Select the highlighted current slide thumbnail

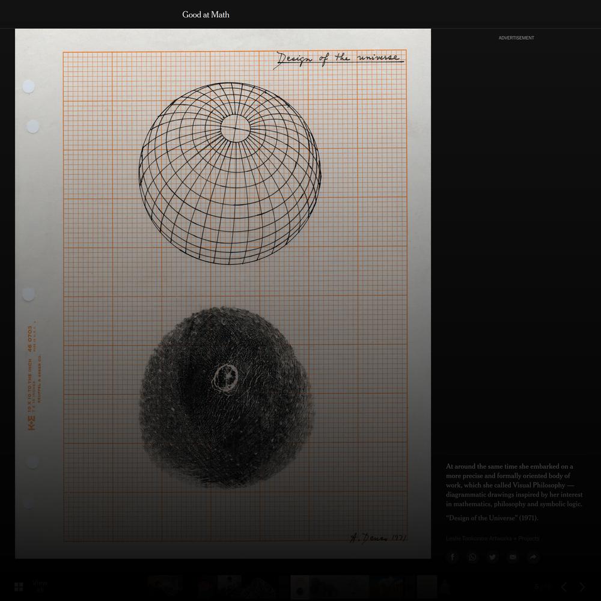(x=300, y=587)
